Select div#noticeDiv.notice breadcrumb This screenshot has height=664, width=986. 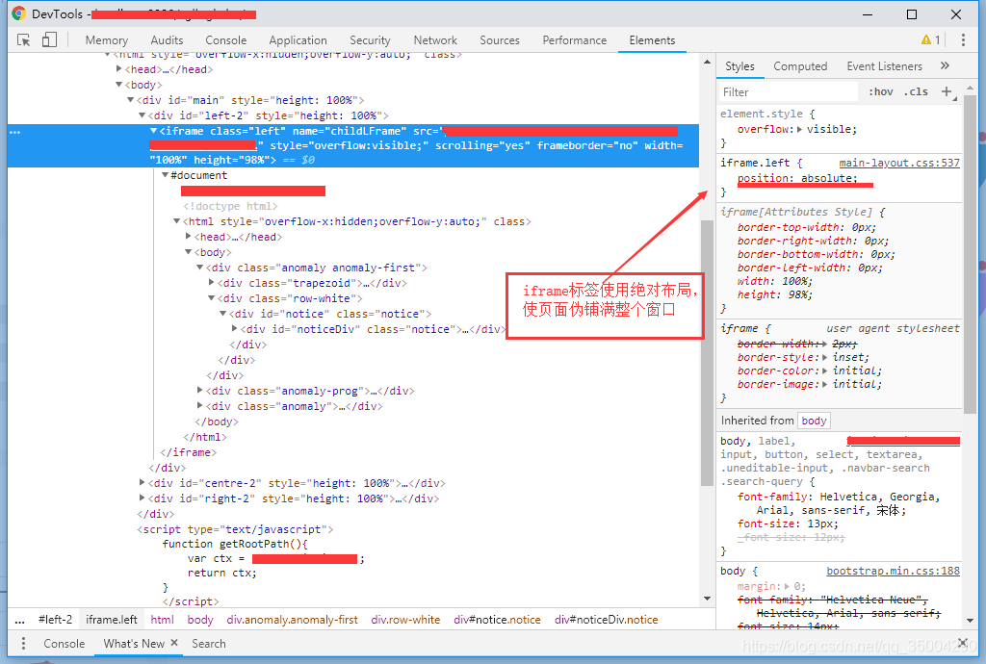tap(607, 620)
